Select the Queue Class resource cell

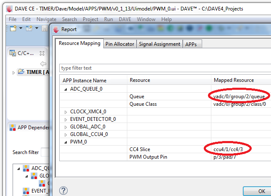143,104
